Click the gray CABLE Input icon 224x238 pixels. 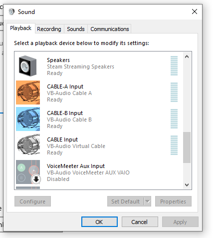(x=28, y=144)
